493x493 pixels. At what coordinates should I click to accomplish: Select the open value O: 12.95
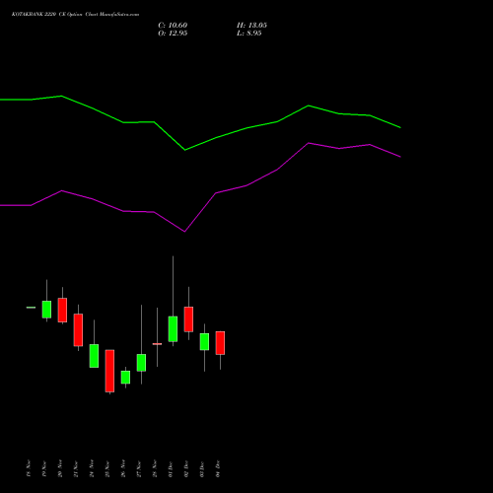pos(173,34)
